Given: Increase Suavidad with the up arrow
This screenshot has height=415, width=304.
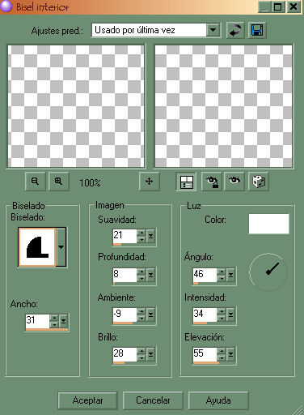Looking at the screenshot, I should tap(141, 233).
